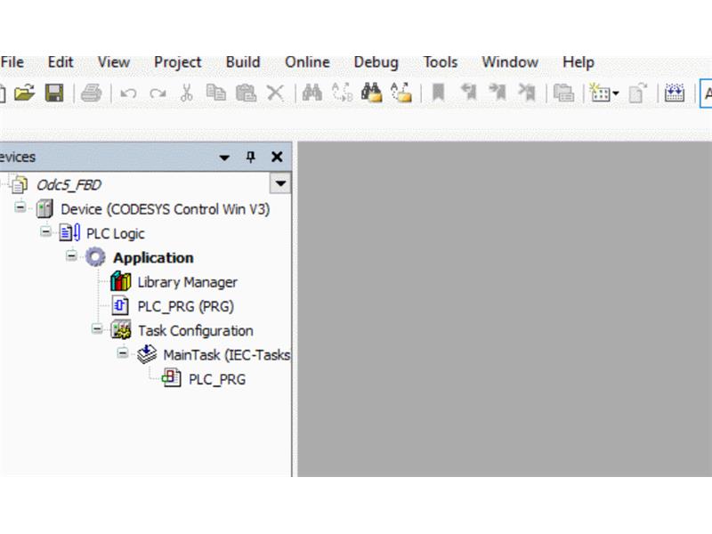Open the Tools menu
Viewport: 712px width, 534px height.
[441, 62]
